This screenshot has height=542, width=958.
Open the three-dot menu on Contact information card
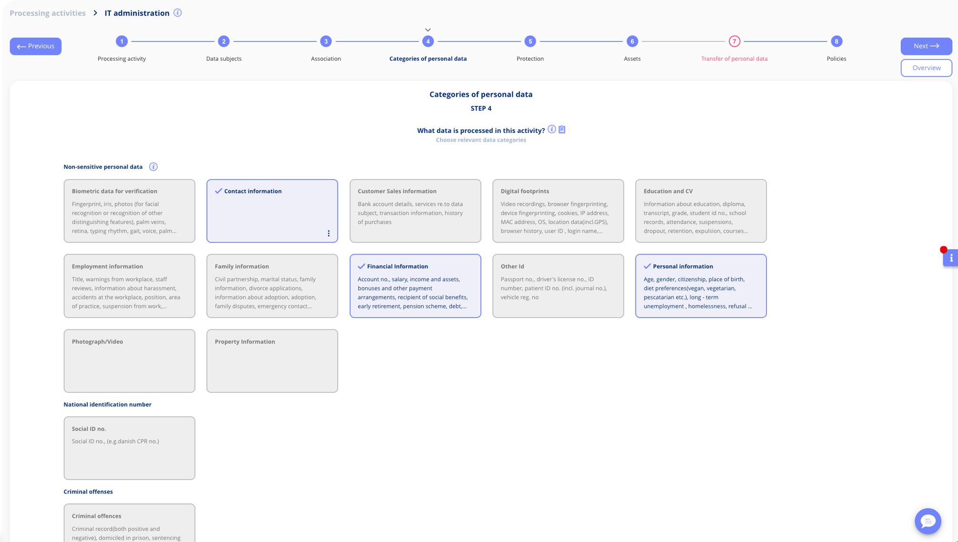[x=329, y=233]
